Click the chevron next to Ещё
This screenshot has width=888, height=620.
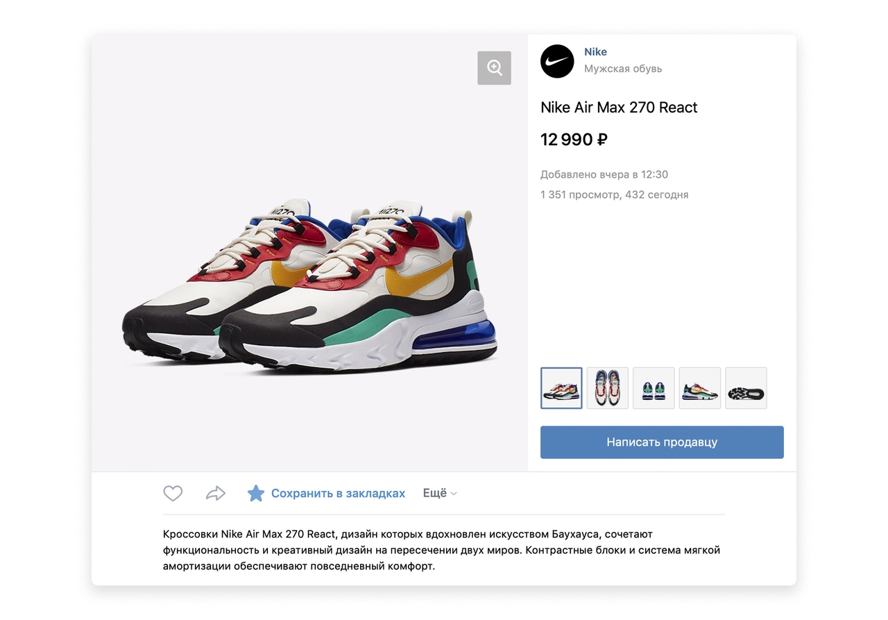(454, 494)
